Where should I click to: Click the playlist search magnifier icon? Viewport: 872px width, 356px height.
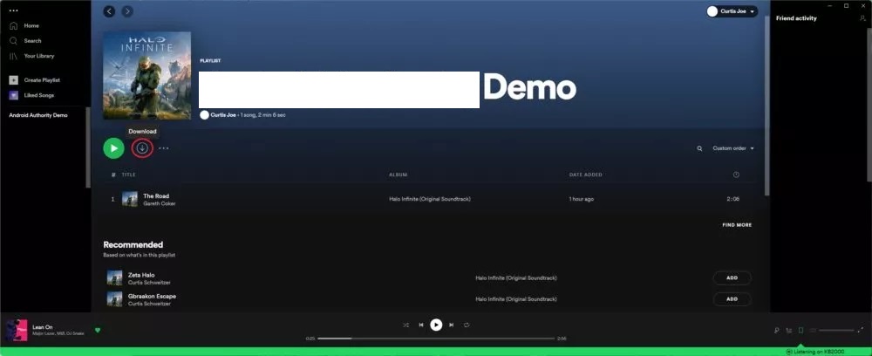pyautogui.click(x=699, y=148)
